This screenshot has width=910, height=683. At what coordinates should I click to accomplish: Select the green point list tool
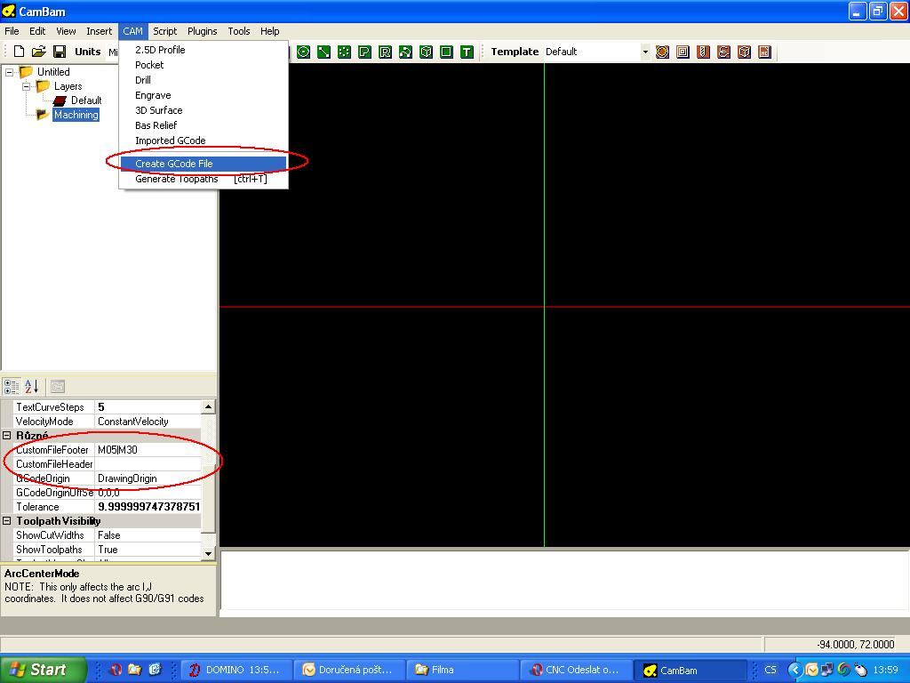(x=344, y=52)
